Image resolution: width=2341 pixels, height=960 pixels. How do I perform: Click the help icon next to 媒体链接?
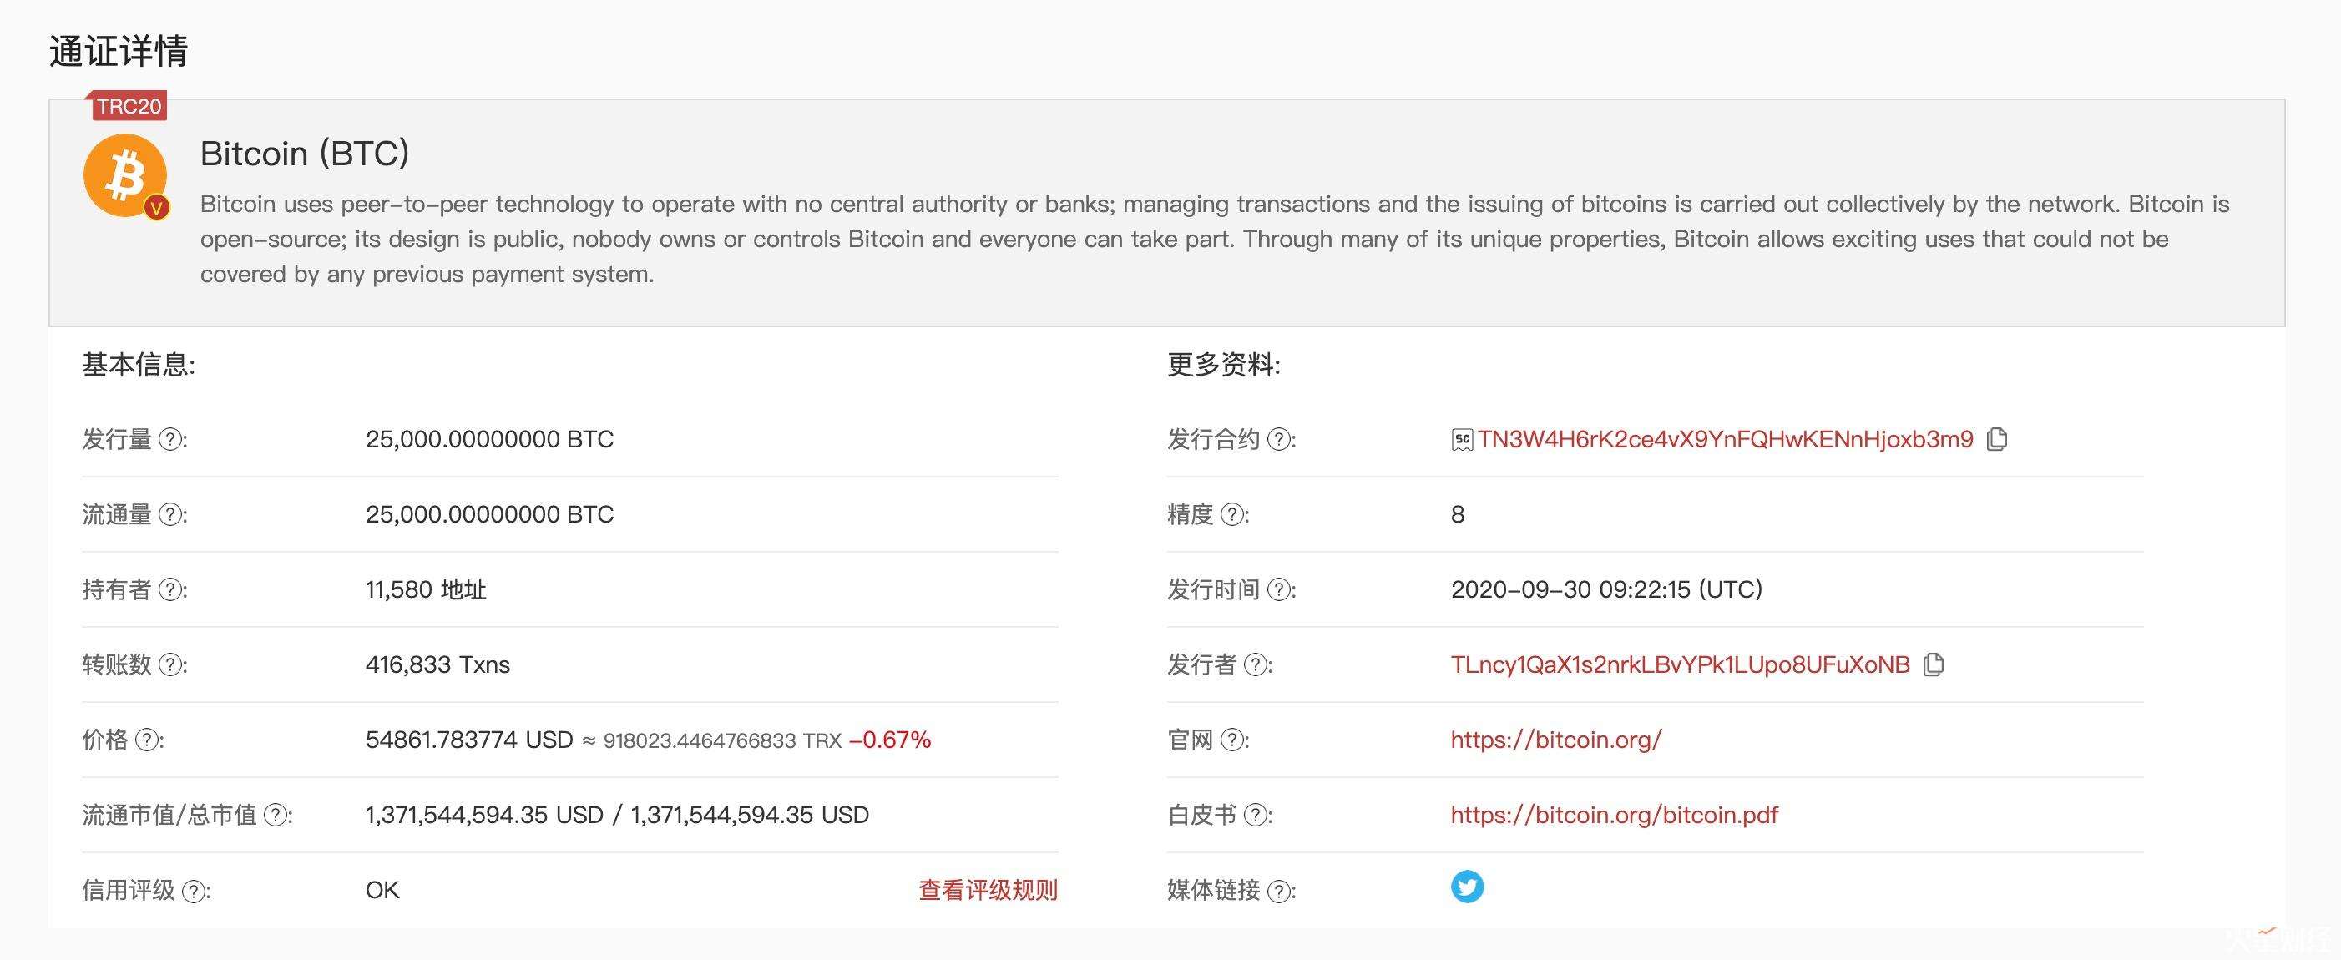tap(1280, 891)
